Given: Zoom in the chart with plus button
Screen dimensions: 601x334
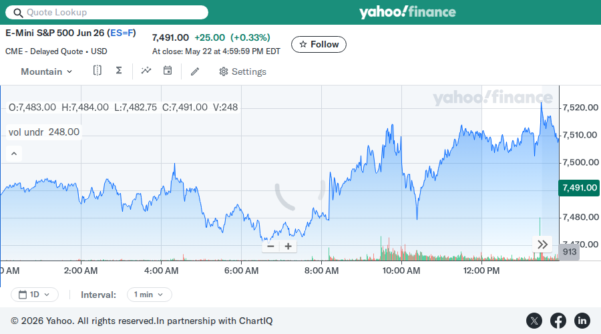Looking at the screenshot, I should [x=288, y=246].
